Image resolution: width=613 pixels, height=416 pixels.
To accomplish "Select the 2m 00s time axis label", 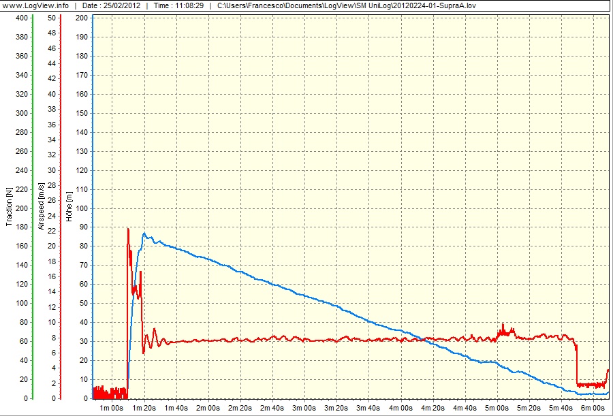I will click(x=208, y=408).
